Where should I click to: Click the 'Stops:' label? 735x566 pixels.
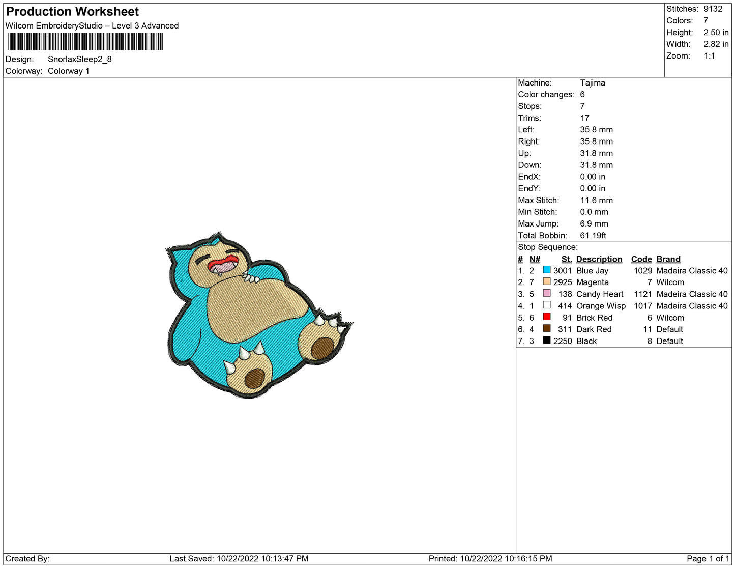pyautogui.click(x=530, y=106)
